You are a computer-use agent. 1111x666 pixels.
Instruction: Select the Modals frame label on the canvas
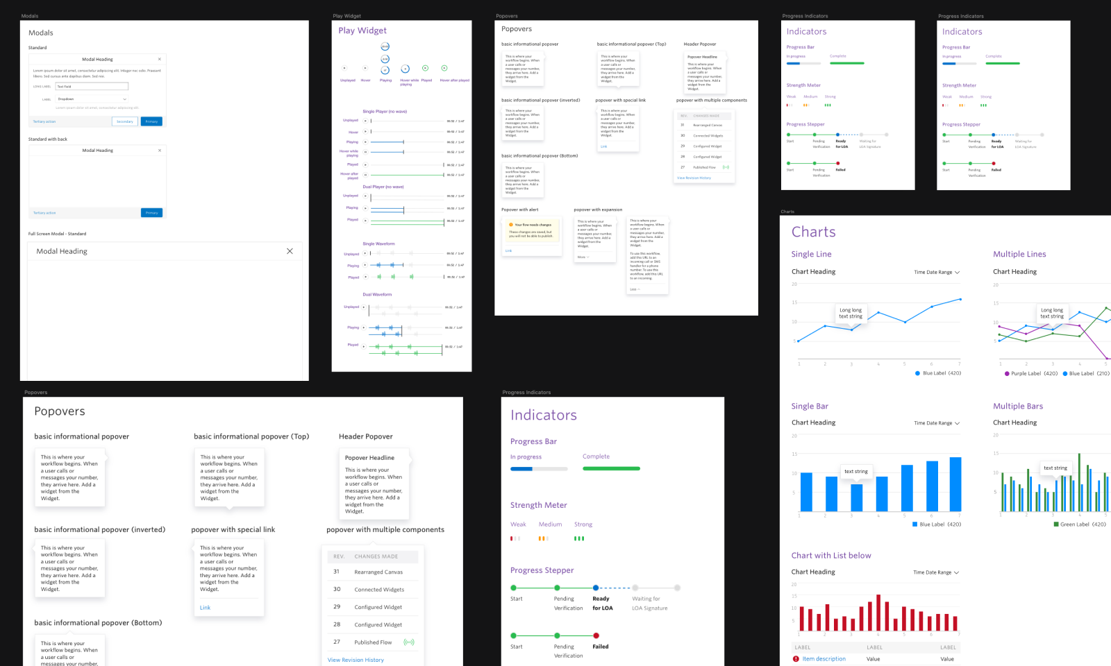(30, 16)
